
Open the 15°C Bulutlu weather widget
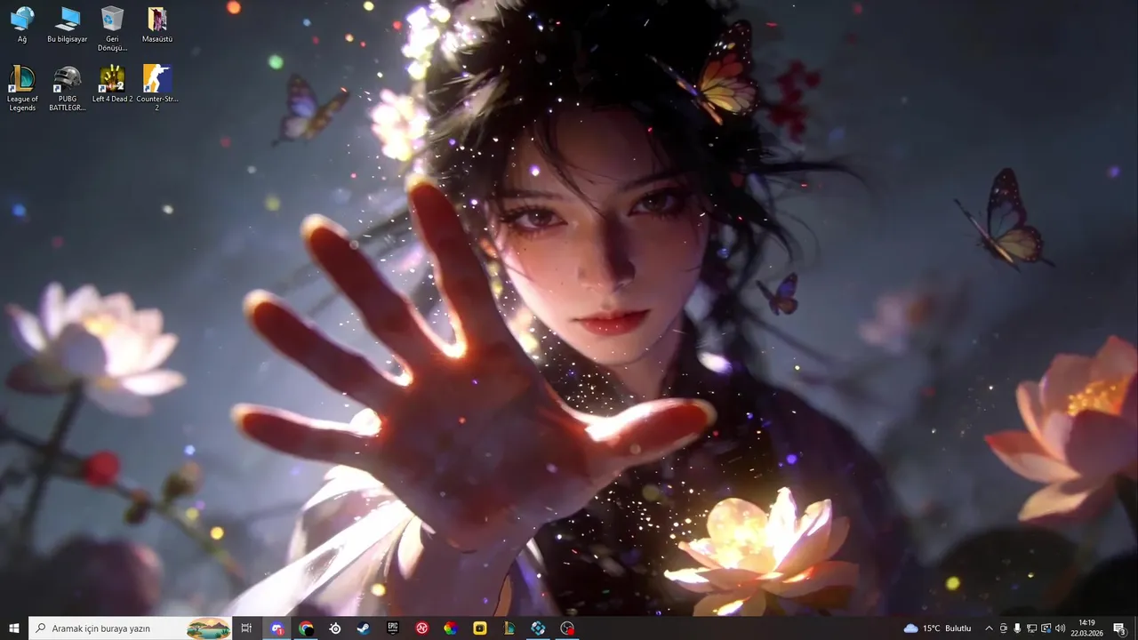pyautogui.click(x=938, y=628)
